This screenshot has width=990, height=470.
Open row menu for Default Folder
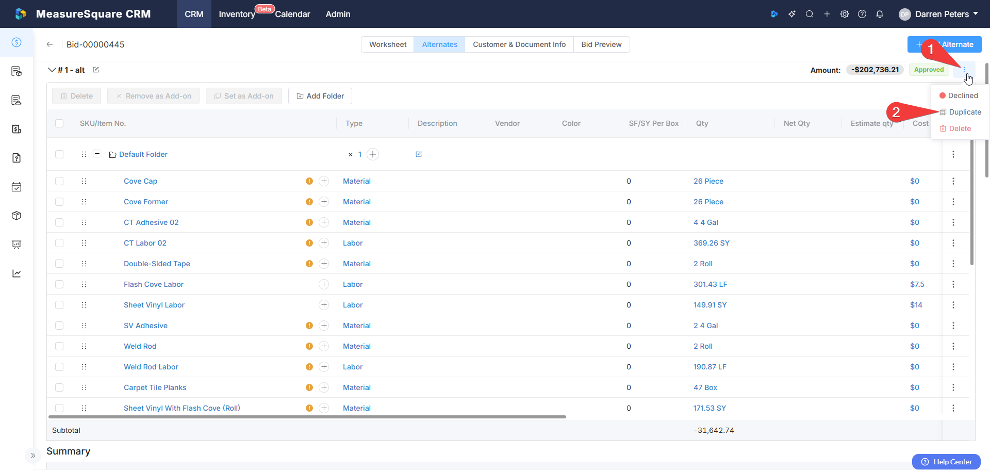pos(953,154)
